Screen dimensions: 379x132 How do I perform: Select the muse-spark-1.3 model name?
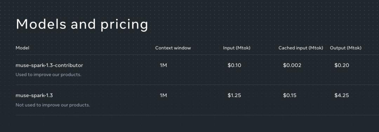pyautogui.click(x=34, y=95)
